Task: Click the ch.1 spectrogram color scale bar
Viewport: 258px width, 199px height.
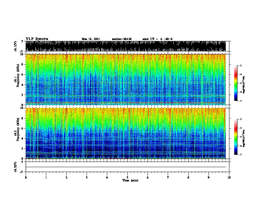Action: pos(236,83)
